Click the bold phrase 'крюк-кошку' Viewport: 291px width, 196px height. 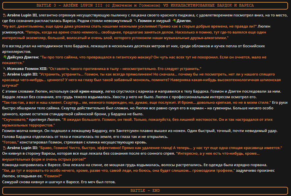[x=91, y=91]
